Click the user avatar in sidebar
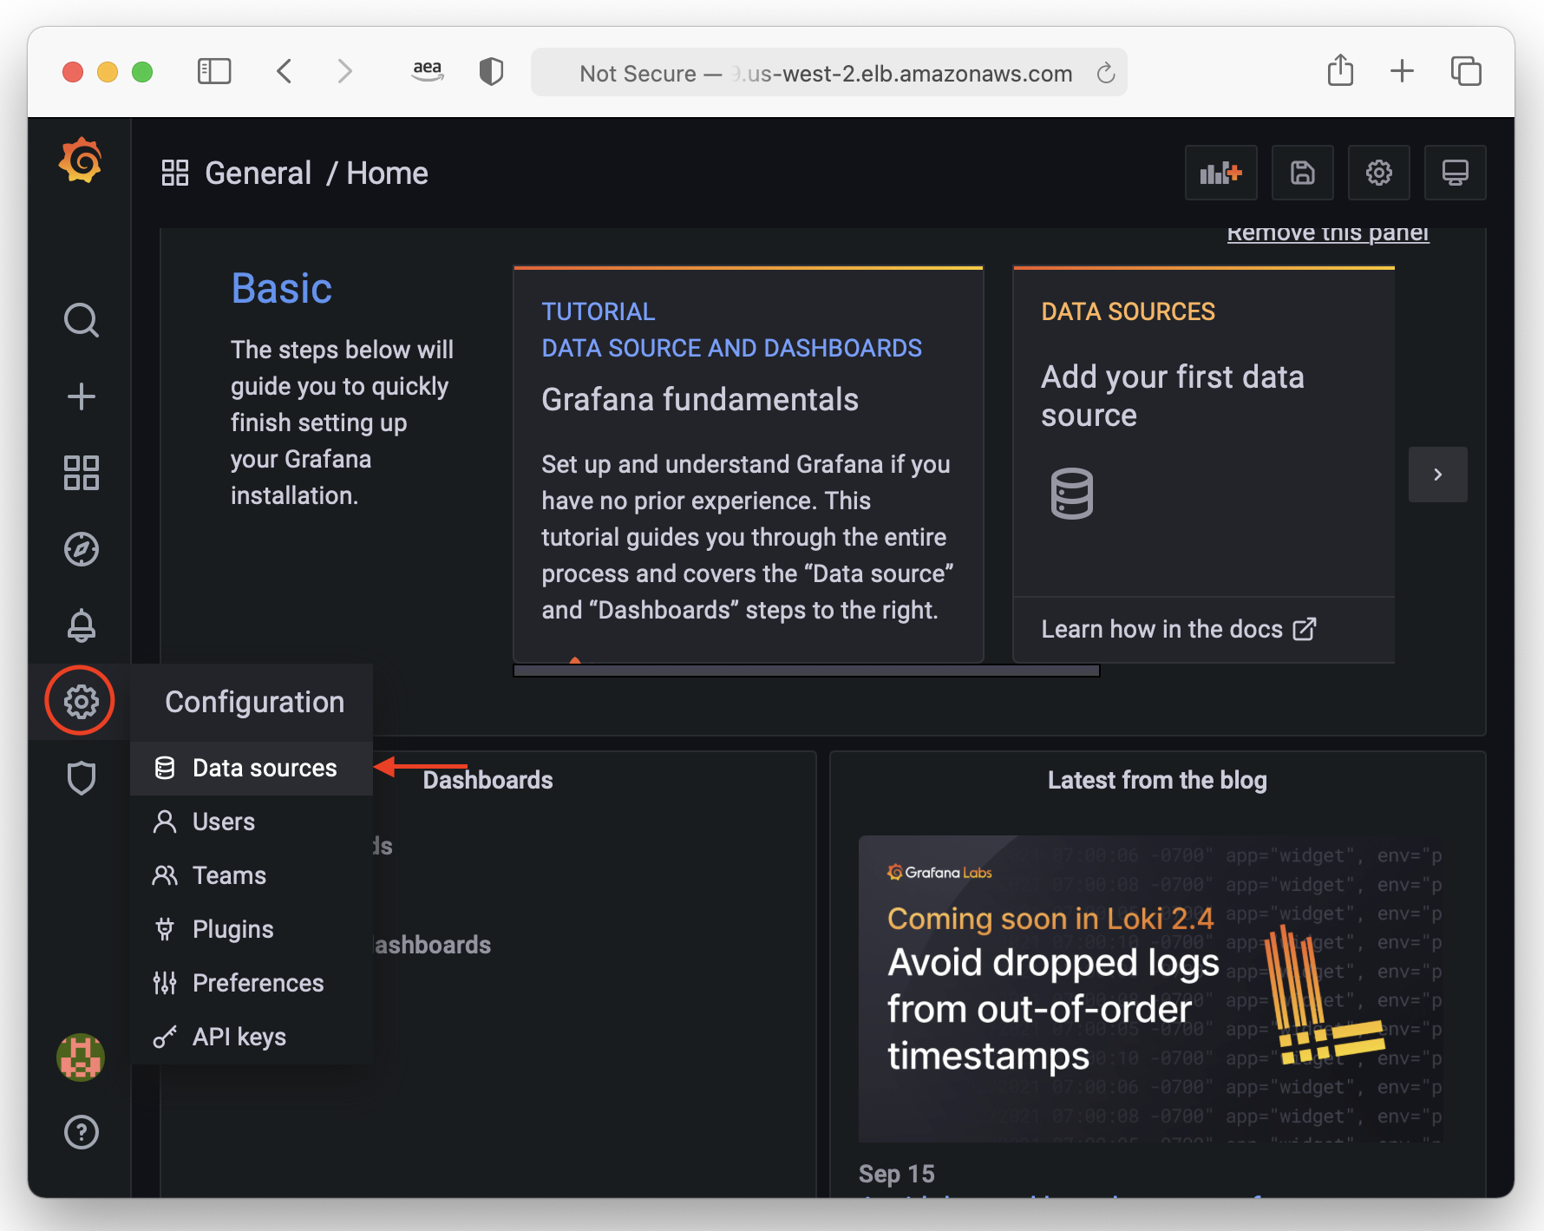 (x=81, y=1057)
